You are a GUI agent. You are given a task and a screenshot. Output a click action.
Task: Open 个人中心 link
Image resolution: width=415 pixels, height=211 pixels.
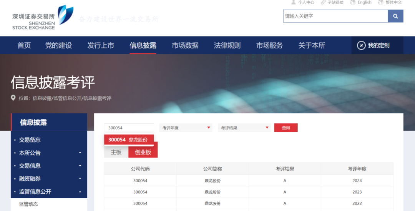pos(306,2)
